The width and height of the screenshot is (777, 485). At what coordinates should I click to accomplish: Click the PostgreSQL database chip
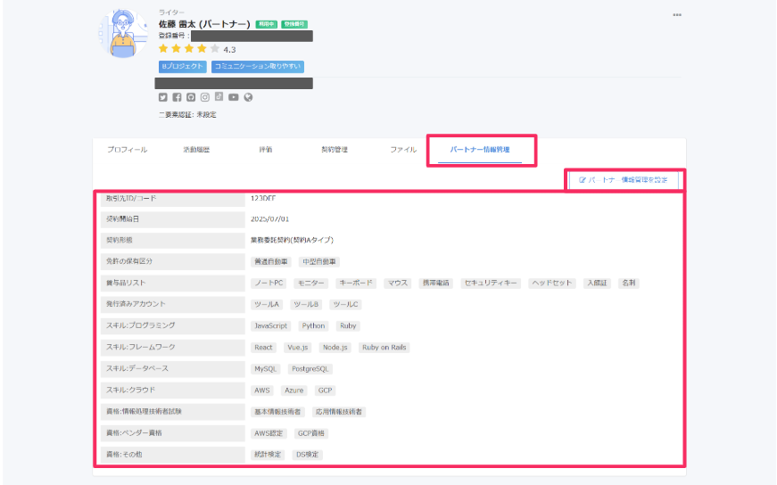tap(310, 369)
